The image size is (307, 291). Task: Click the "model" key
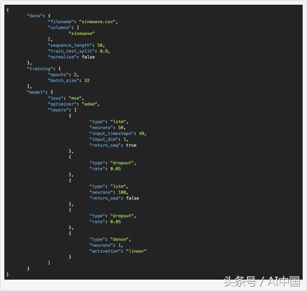point(36,92)
